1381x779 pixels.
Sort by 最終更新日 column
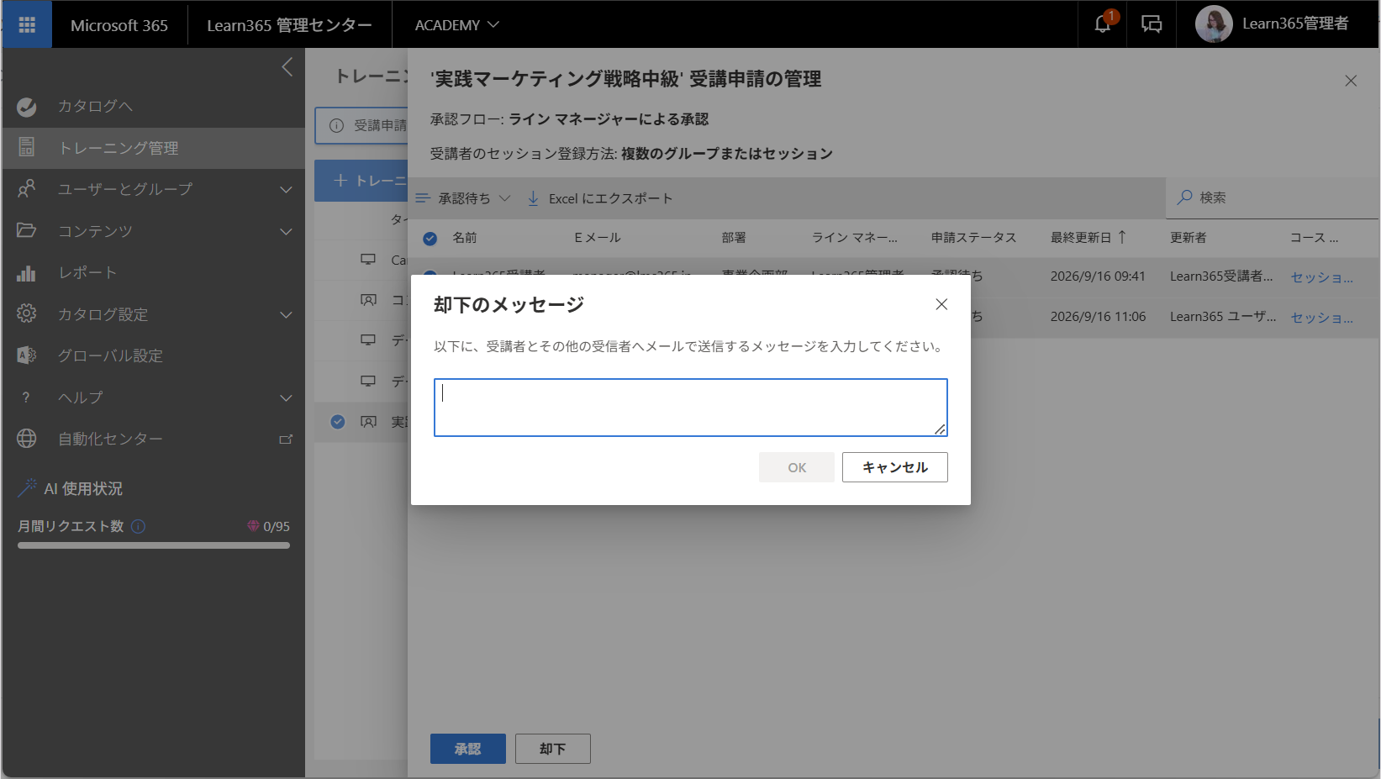tap(1088, 238)
